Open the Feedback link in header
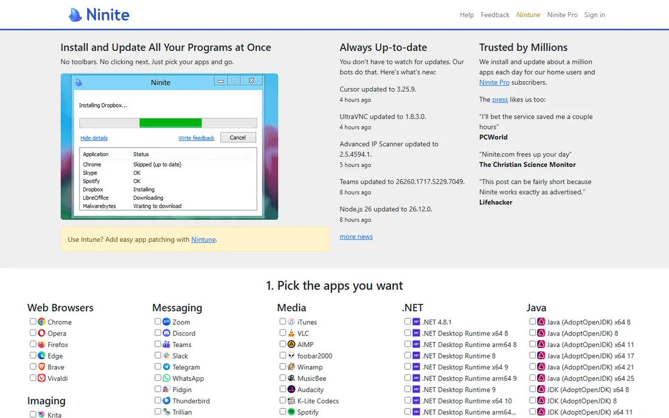 pos(495,15)
